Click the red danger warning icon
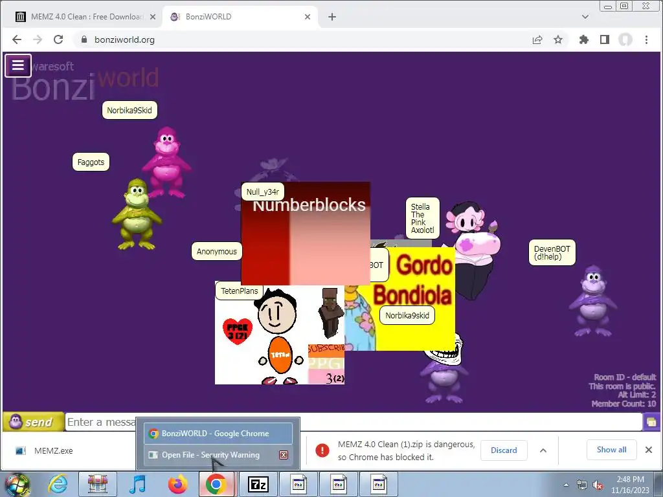 click(x=322, y=450)
